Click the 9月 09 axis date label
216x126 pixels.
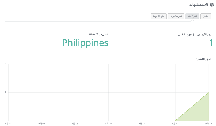[75, 123]
